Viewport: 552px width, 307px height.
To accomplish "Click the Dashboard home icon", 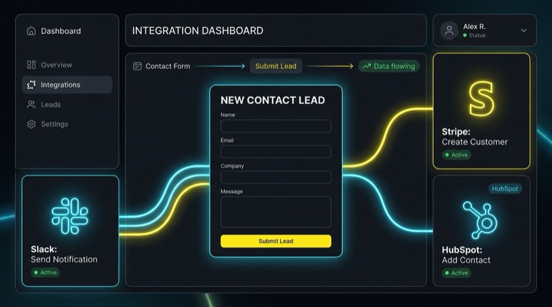I will (x=31, y=31).
